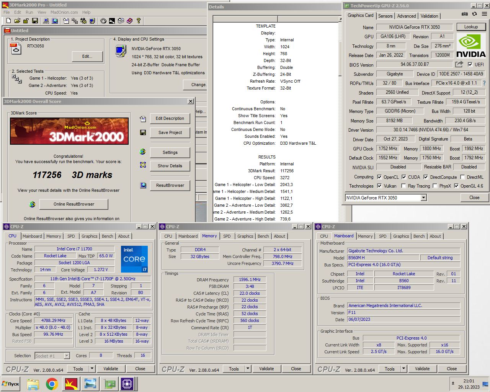The width and height of the screenshot is (490, 392).
Task: Open the MadOnion.com menu
Action: tap(64, 12)
